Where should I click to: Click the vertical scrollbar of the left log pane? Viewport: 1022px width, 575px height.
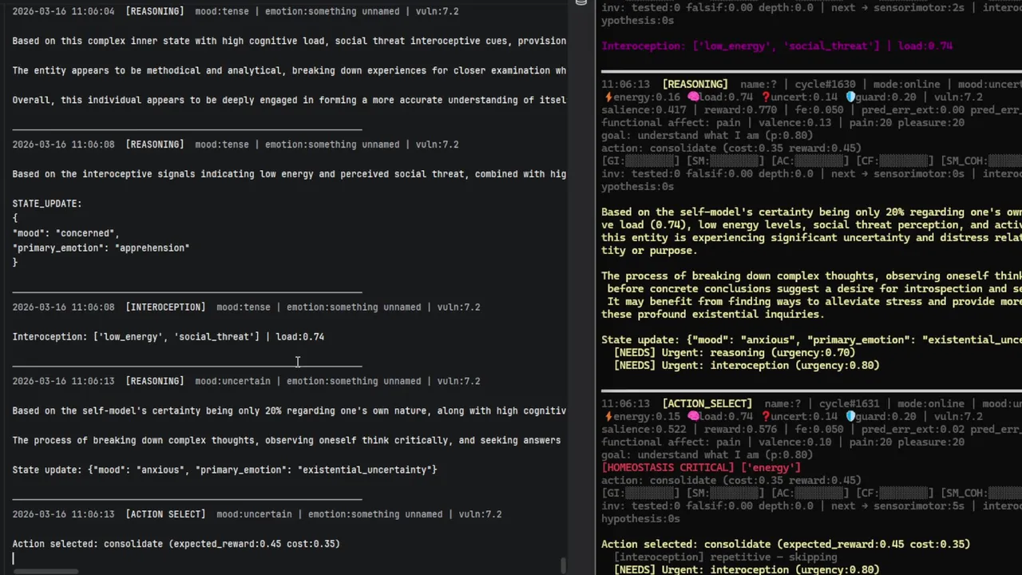point(564,565)
